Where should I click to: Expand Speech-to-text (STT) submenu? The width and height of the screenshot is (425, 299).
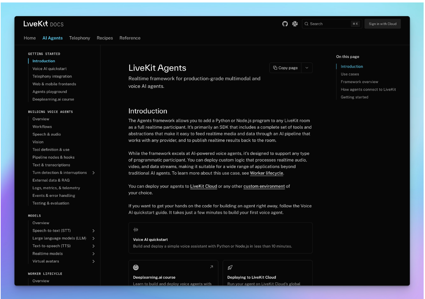94,231
